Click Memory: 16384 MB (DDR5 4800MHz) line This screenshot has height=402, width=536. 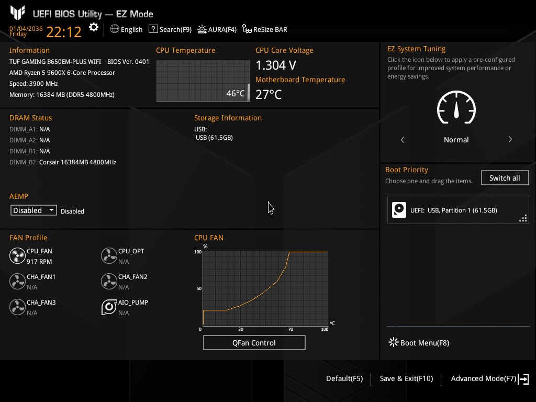(x=62, y=94)
